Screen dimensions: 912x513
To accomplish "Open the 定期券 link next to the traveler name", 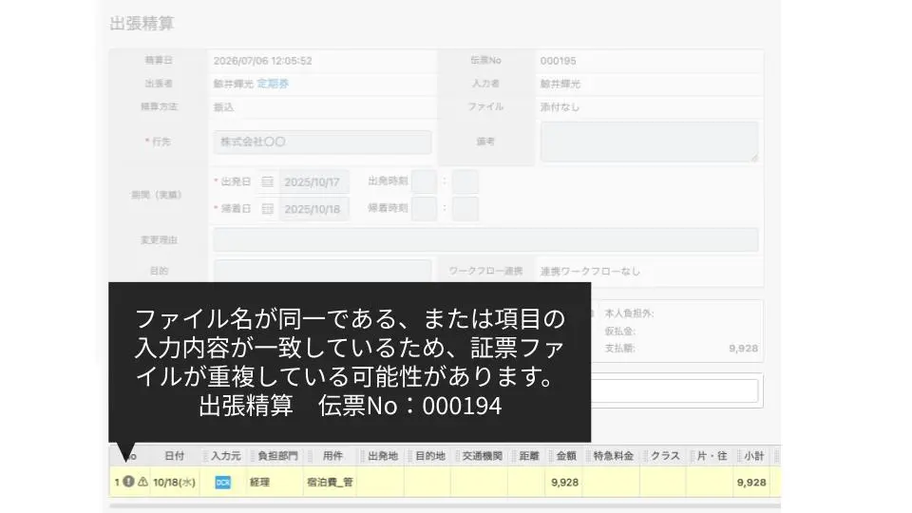I will point(273,84).
